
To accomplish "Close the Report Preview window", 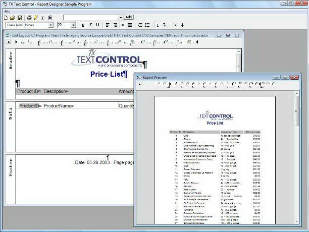I will (294, 77).
